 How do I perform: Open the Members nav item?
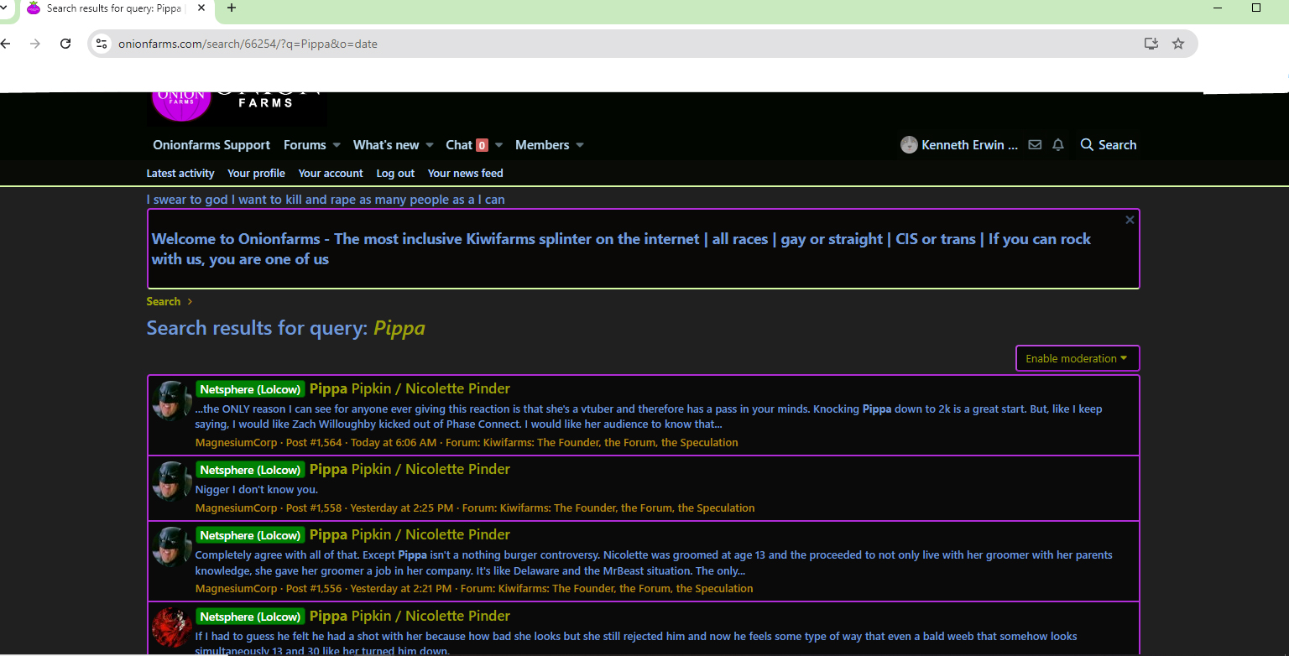coord(542,145)
